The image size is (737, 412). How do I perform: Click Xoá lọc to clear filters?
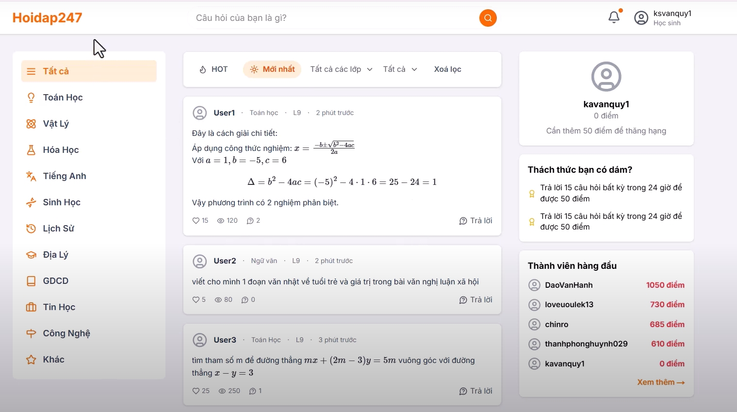tap(447, 69)
